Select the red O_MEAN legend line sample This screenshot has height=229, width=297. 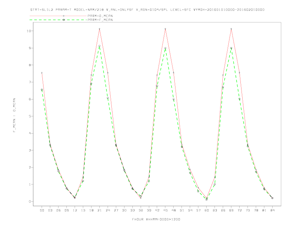(x=58, y=16)
